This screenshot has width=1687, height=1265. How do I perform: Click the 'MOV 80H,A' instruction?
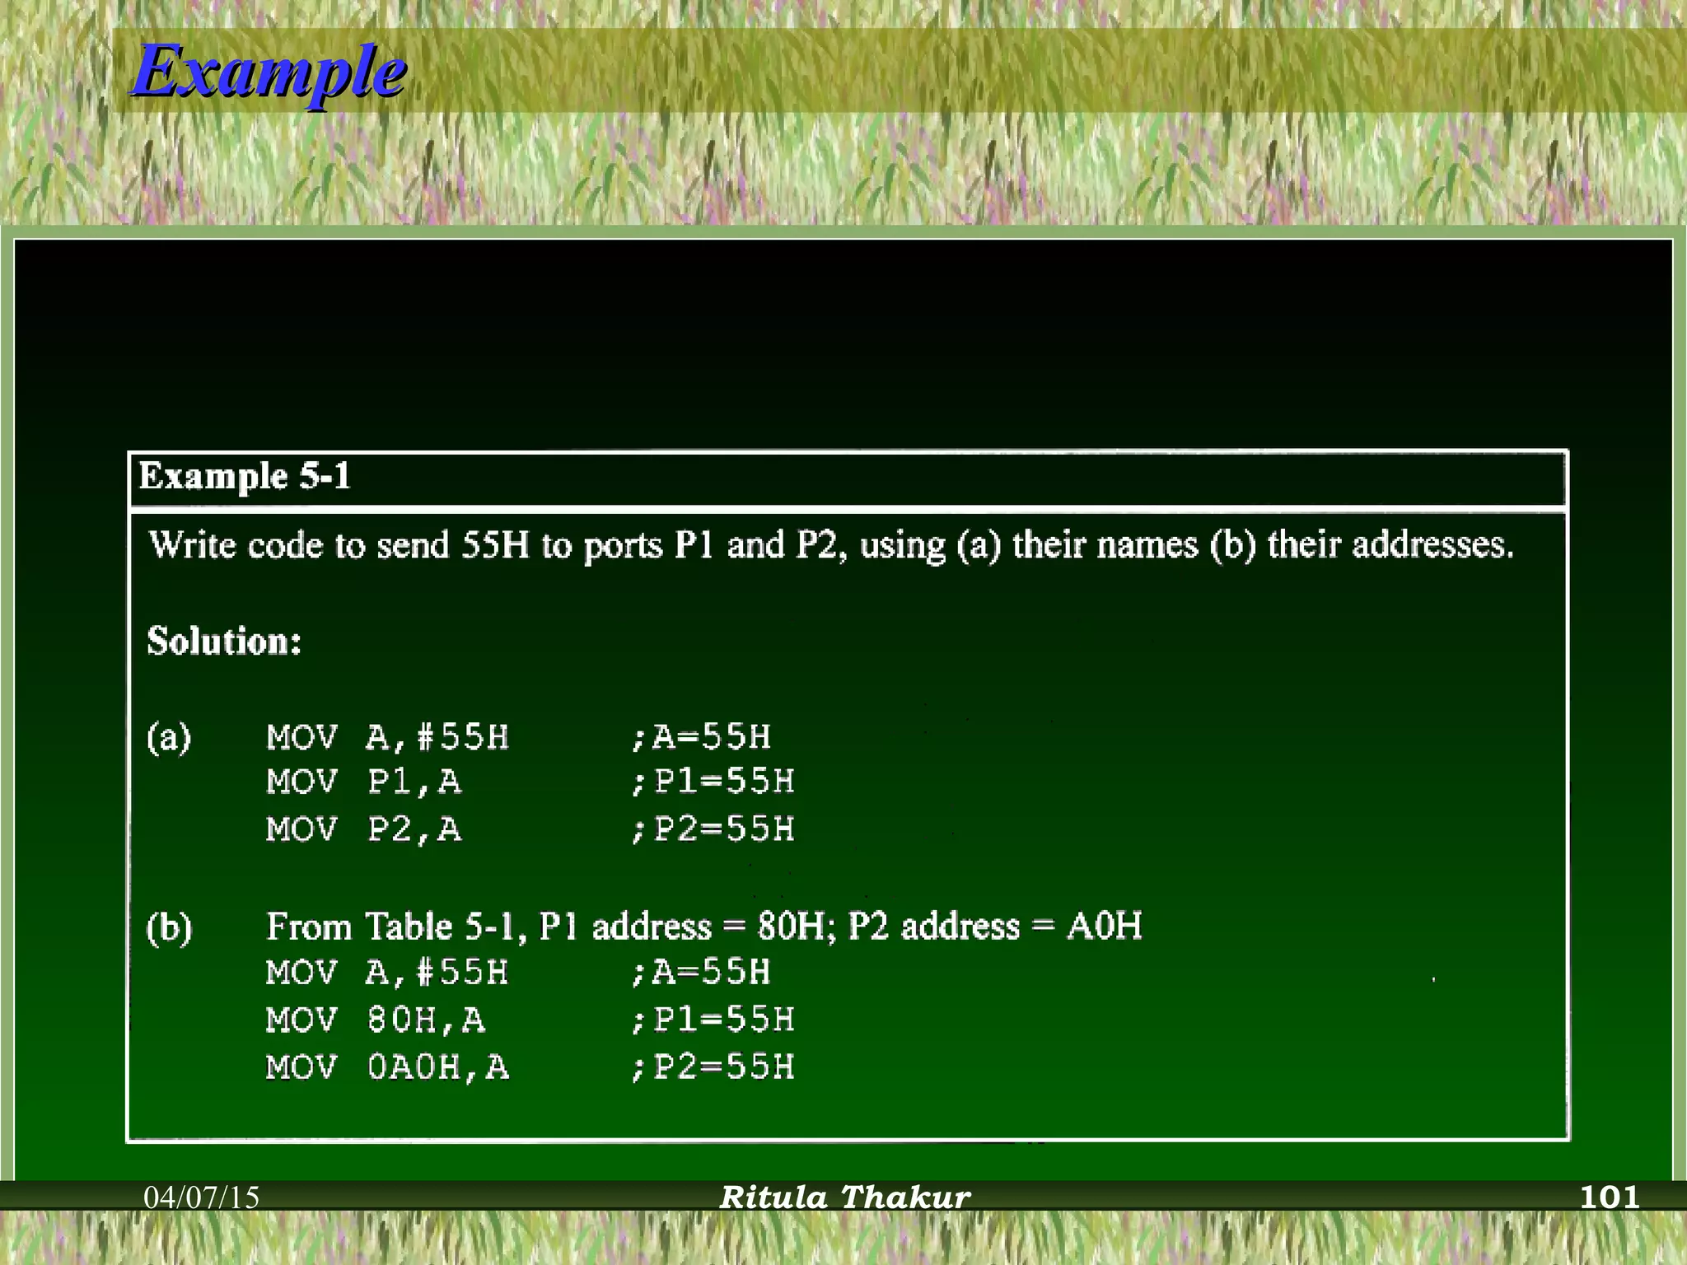[x=375, y=1020]
